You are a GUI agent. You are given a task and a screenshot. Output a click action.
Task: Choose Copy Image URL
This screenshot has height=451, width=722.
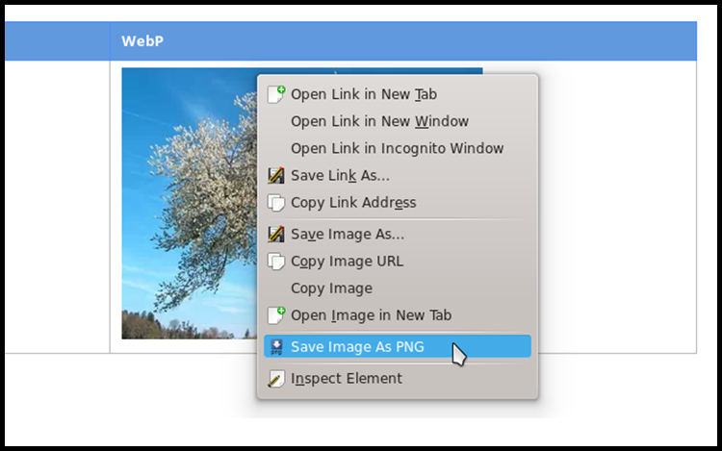click(x=398, y=262)
